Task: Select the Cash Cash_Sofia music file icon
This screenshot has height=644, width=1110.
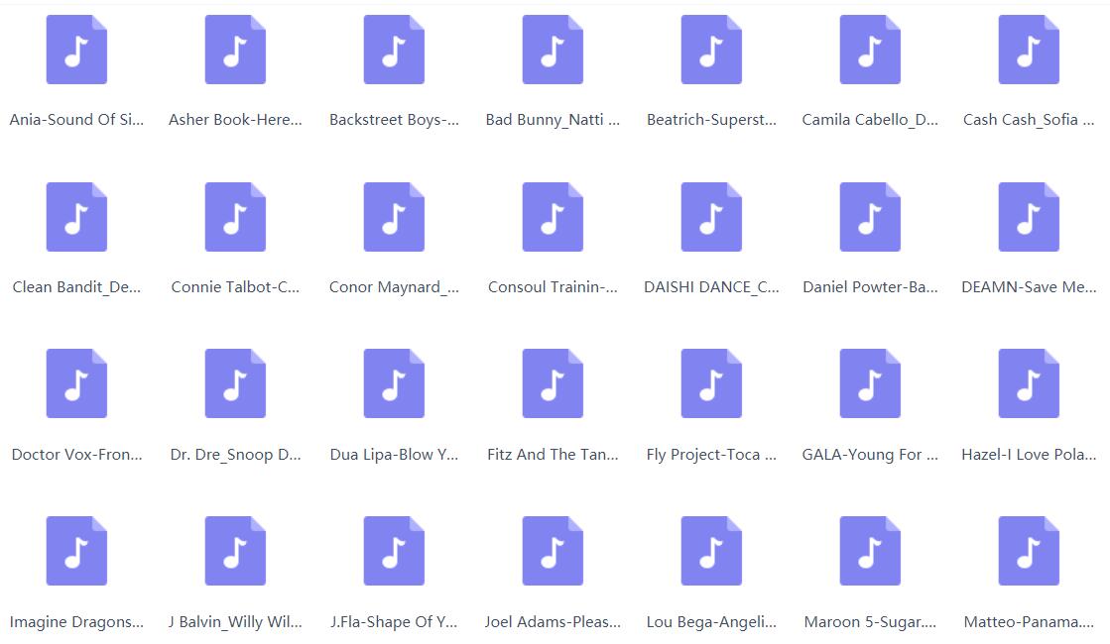Action: click(x=1029, y=50)
